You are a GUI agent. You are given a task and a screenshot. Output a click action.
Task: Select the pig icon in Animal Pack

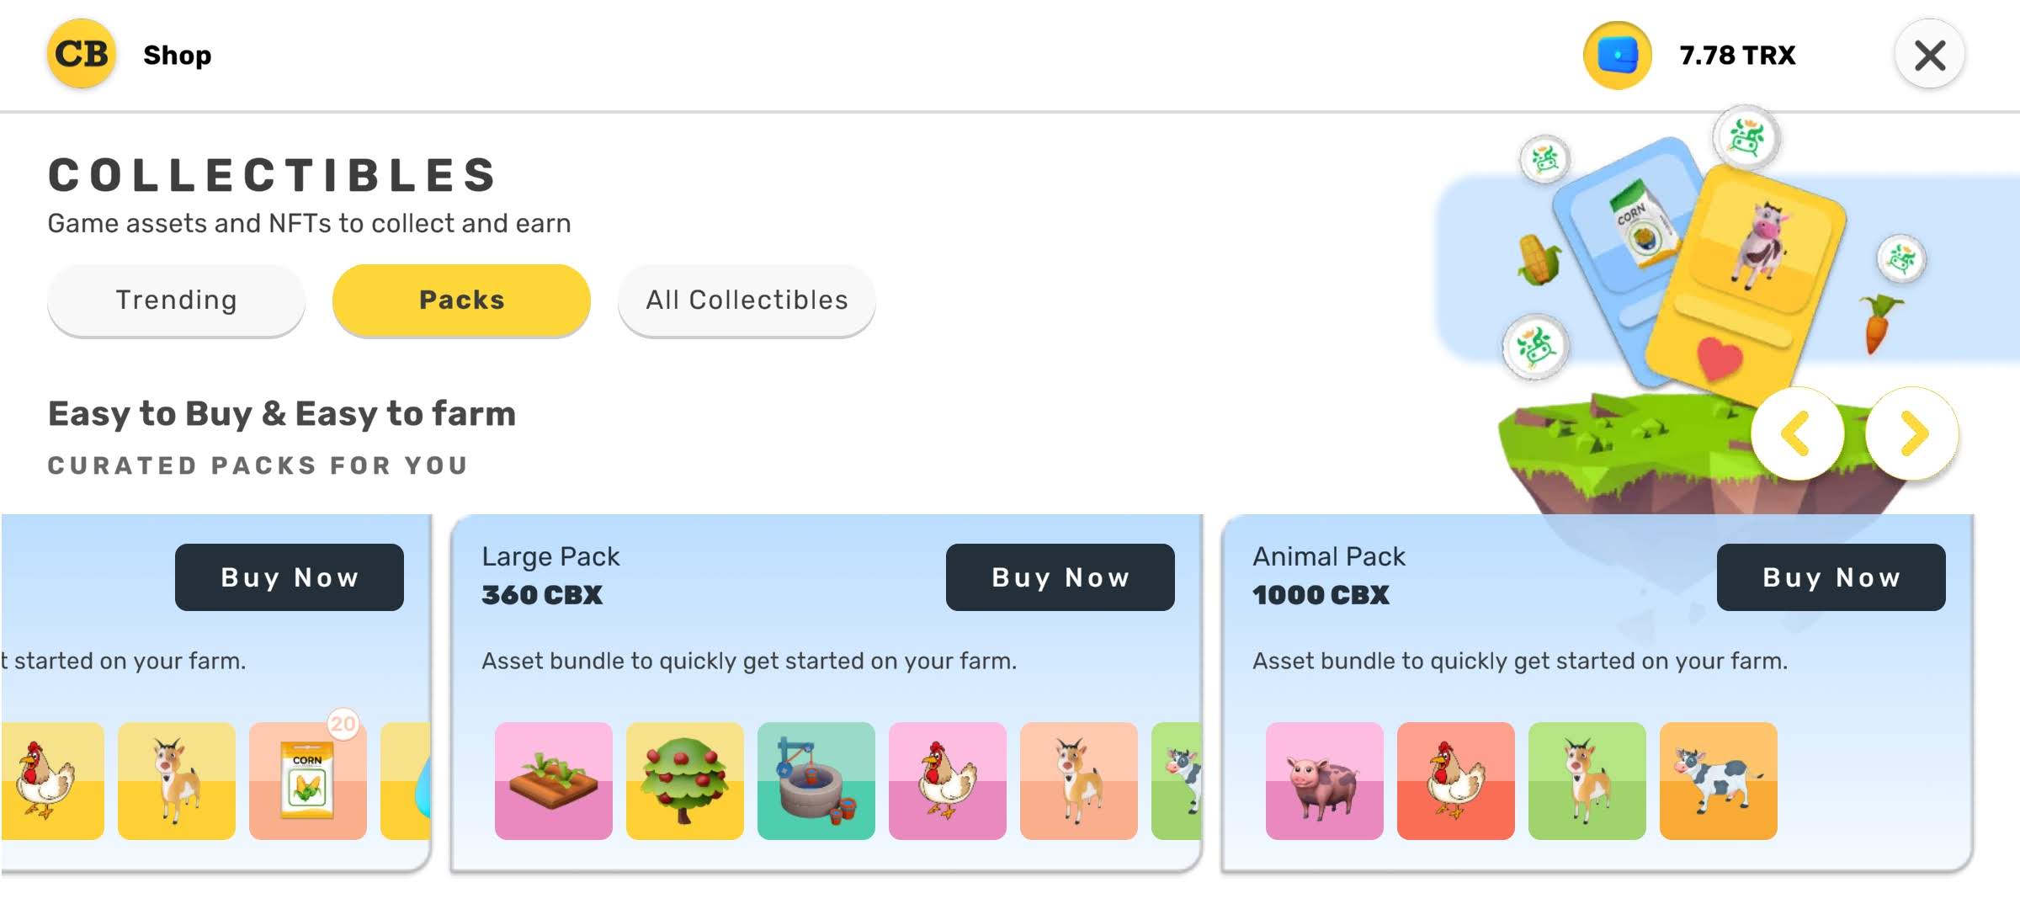click(x=1324, y=781)
